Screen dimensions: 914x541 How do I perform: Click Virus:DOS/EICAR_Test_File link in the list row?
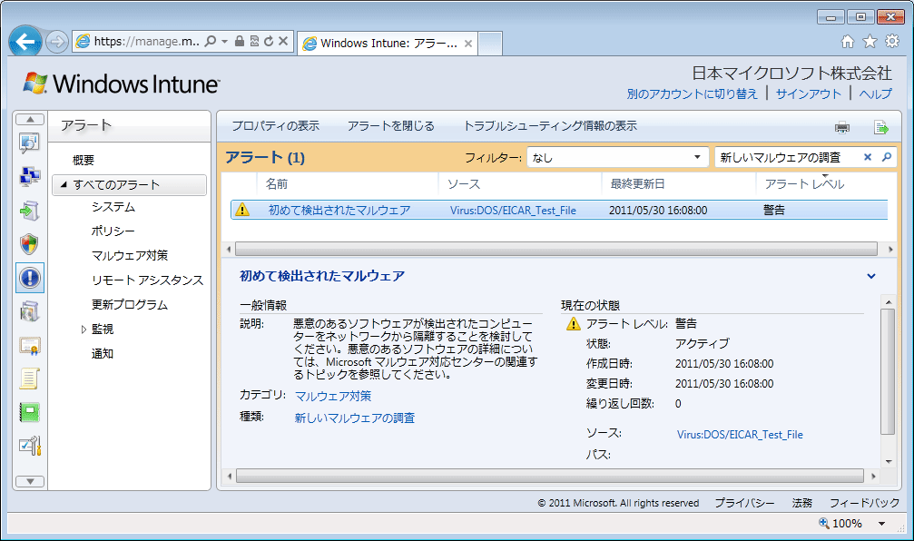[x=513, y=211]
